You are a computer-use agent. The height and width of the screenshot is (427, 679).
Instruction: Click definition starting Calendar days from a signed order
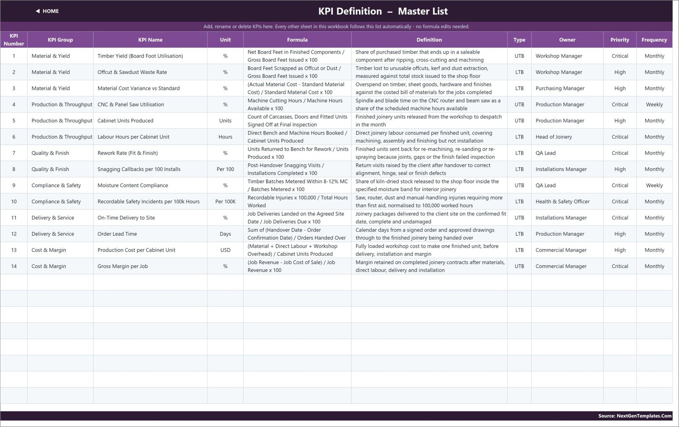pos(429,234)
